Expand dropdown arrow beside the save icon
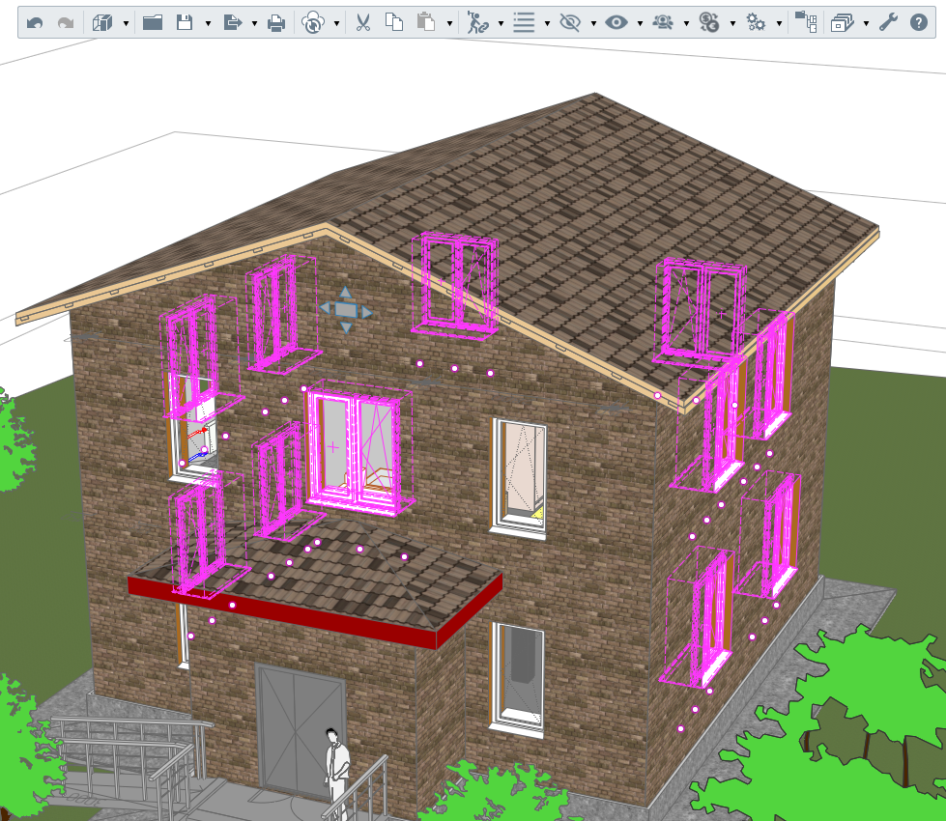The image size is (946, 821). [x=208, y=23]
